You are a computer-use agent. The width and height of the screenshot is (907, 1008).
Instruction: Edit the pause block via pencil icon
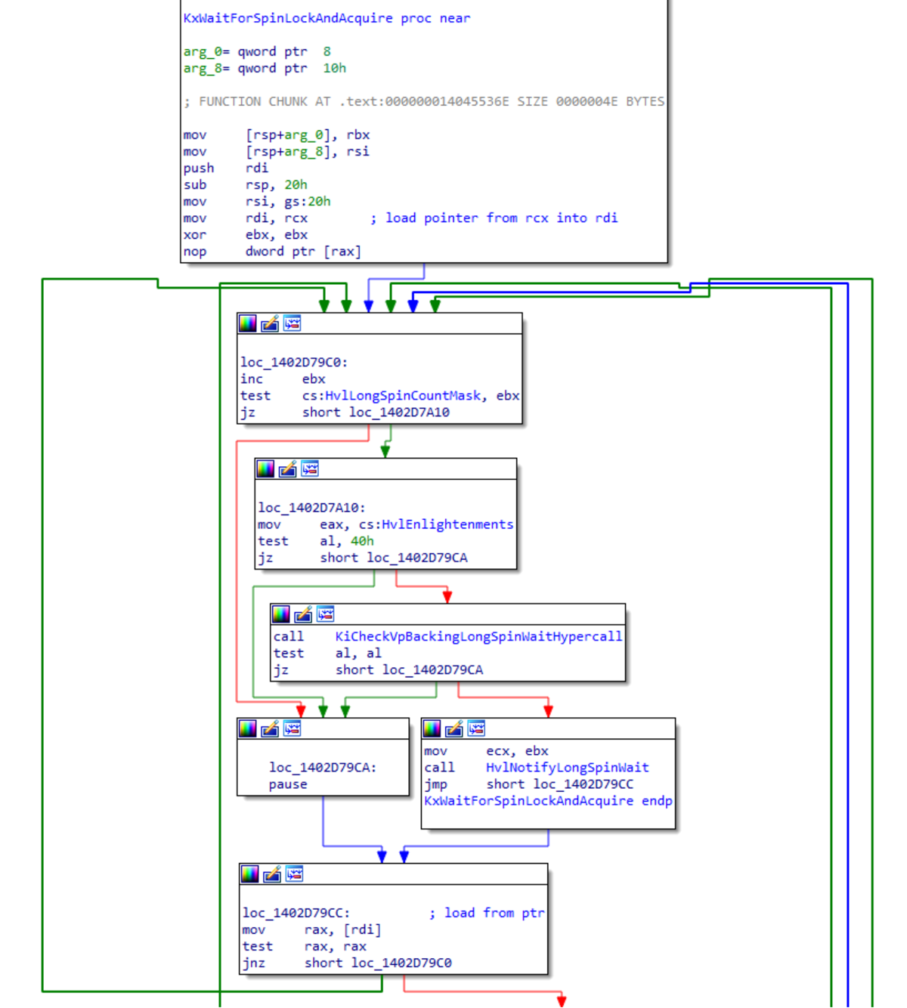(x=270, y=729)
